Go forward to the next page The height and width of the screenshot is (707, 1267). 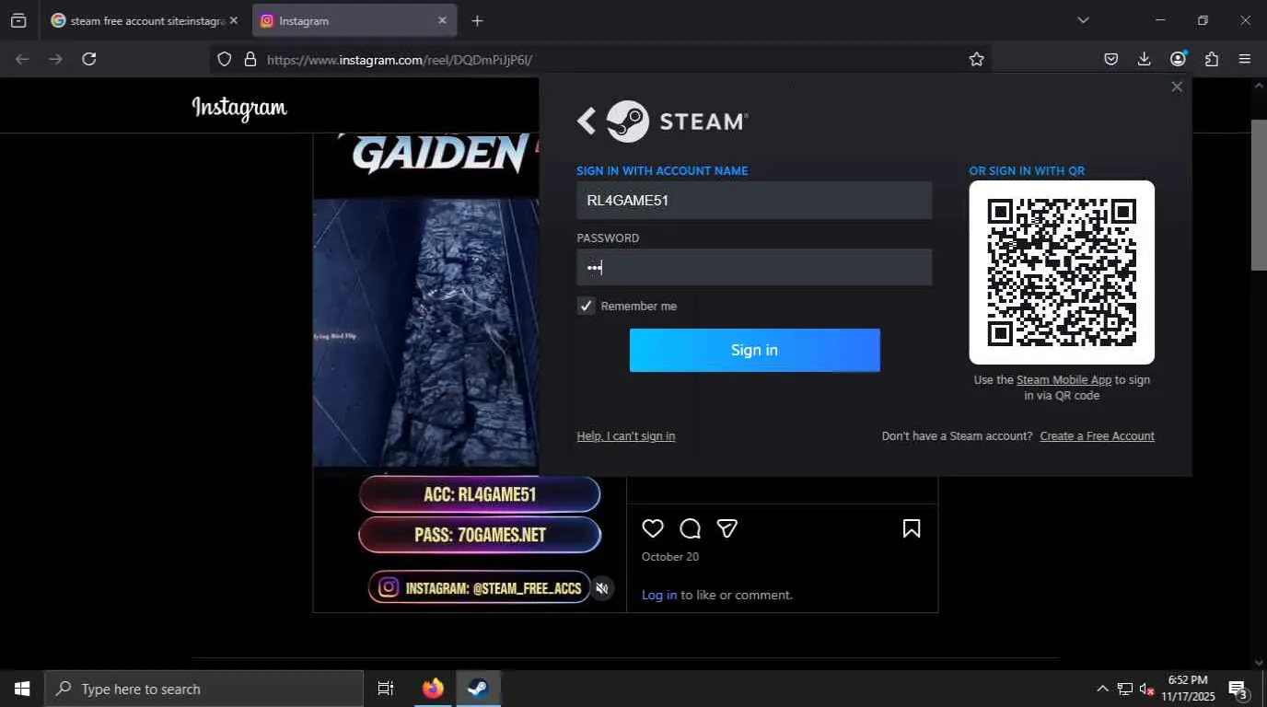tap(55, 59)
